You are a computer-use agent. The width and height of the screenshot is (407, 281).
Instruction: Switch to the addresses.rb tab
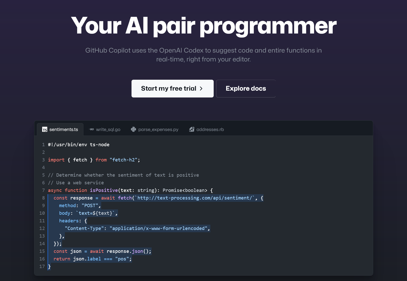(x=210, y=129)
